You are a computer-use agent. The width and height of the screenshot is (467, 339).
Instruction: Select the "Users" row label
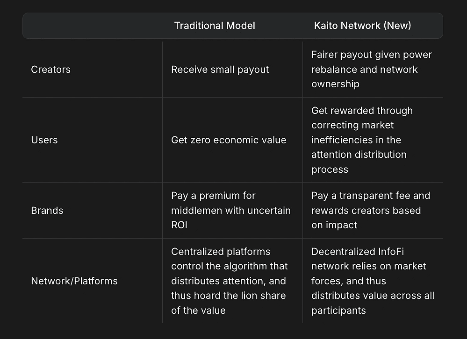[44, 140]
